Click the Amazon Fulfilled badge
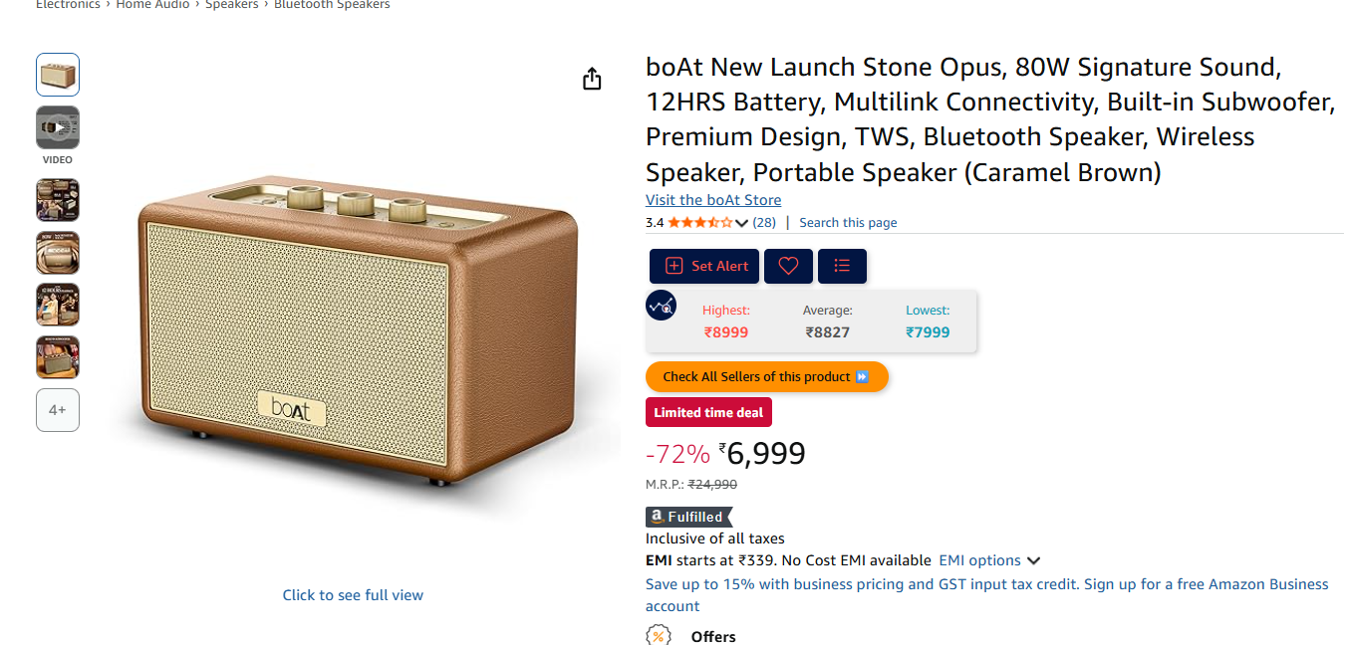The image size is (1348, 645). click(688, 517)
